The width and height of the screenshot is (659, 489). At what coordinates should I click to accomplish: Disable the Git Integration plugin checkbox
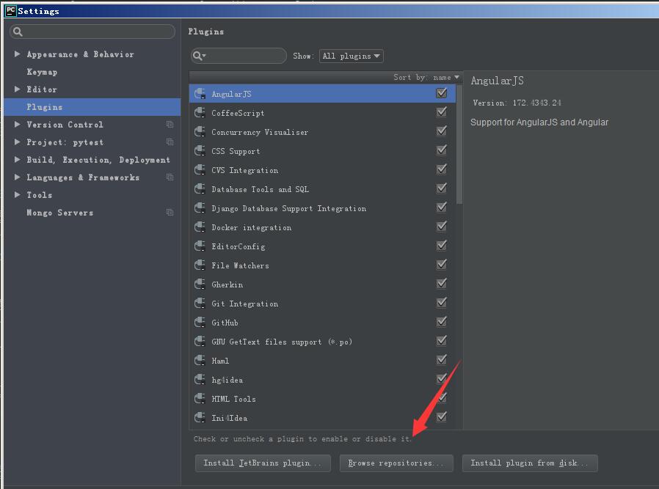pos(441,303)
